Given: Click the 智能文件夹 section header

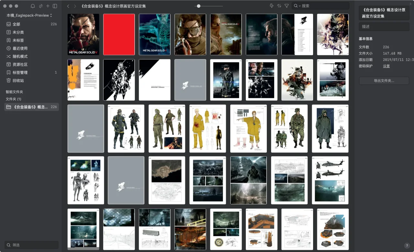Looking at the screenshot, I should tap(14, 92).
